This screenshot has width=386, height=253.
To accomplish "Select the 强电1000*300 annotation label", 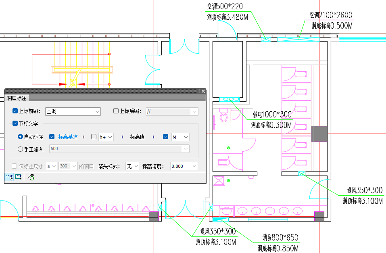I will 272,115.
